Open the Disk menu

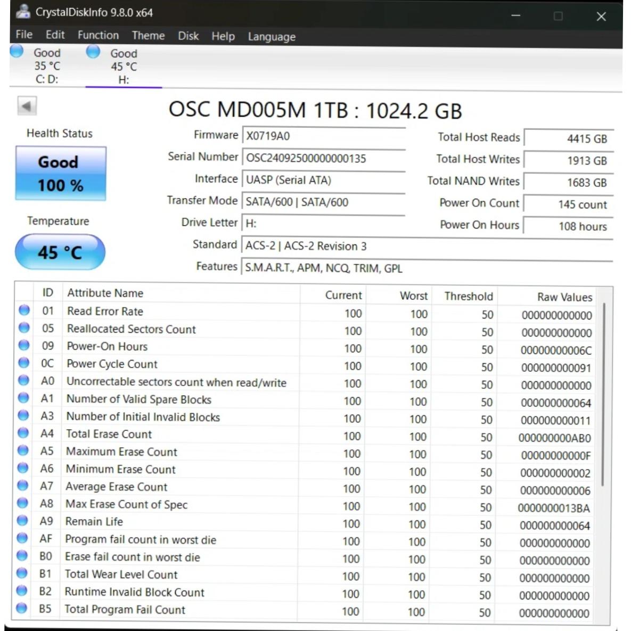(189, 36)
